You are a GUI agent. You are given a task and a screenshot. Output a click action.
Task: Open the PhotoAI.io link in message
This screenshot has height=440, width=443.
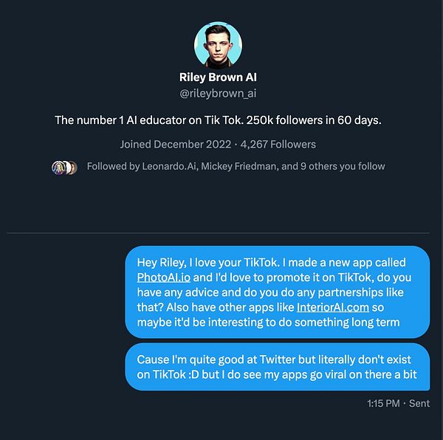point(164,278)
